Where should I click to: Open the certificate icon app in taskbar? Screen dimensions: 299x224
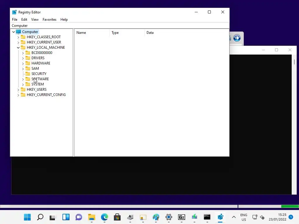pos(143,217)
